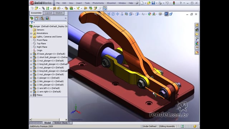The image size is (229, 129).
Task: Open the PropertyManager tab icon
Action: pos(36,18)
